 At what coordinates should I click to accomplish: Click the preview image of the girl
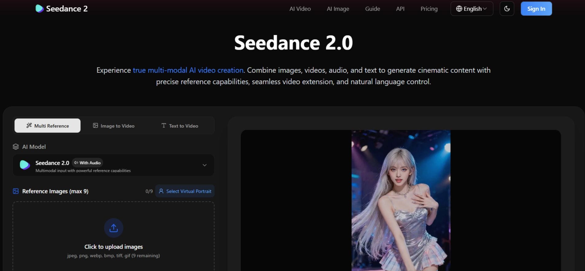click(x=401, y=200)
